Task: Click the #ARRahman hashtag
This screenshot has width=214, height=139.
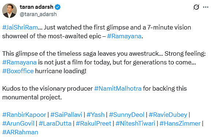Action: 20,132
